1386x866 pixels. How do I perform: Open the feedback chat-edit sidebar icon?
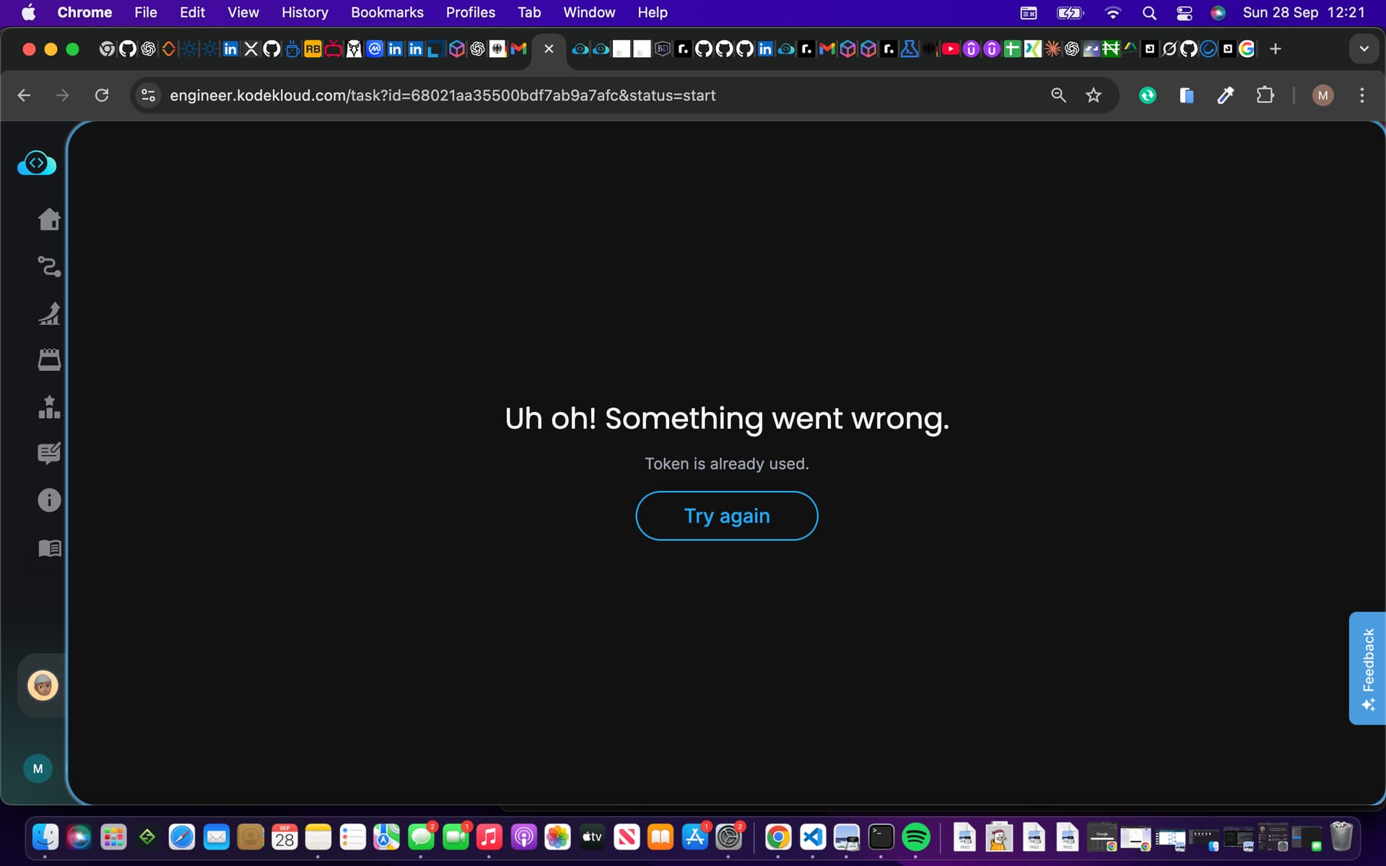49,453
